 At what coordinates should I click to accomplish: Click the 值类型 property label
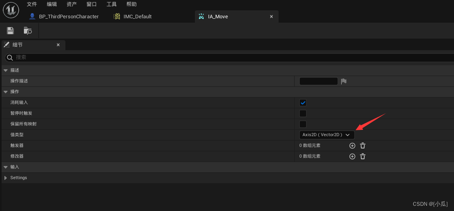(17, 135)
